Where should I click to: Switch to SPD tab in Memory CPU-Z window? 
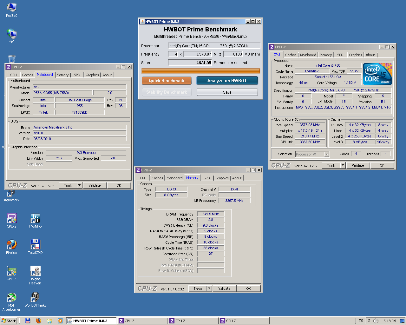pyautogui.click(x=207, y=178)
